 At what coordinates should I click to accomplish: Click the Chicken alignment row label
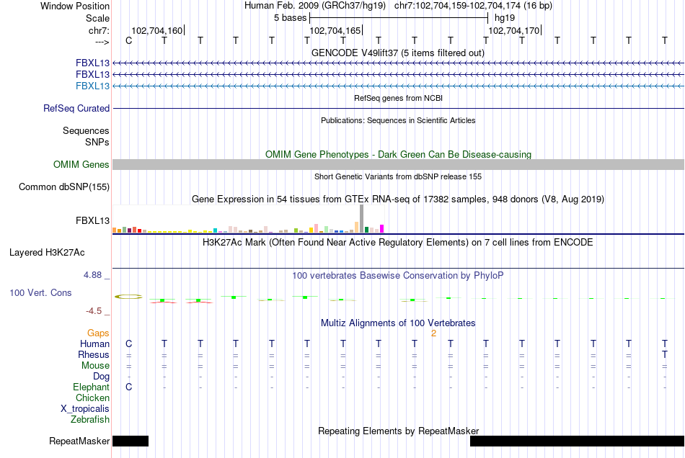pyautogui.click(x=92, y=398)
